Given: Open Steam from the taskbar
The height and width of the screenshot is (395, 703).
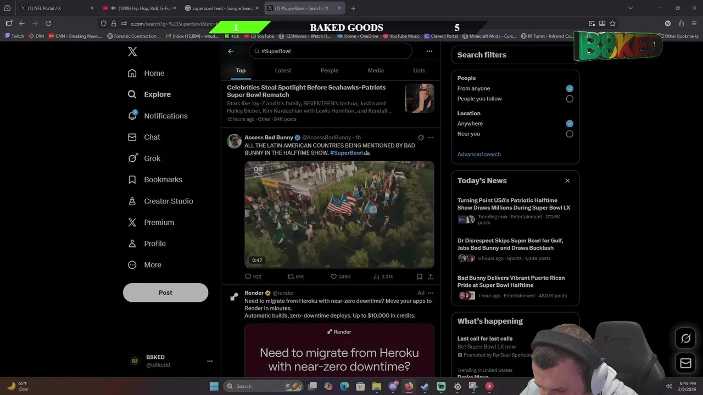Looking at the screenshot, I should pyautogui.click(x=425, y=386).
